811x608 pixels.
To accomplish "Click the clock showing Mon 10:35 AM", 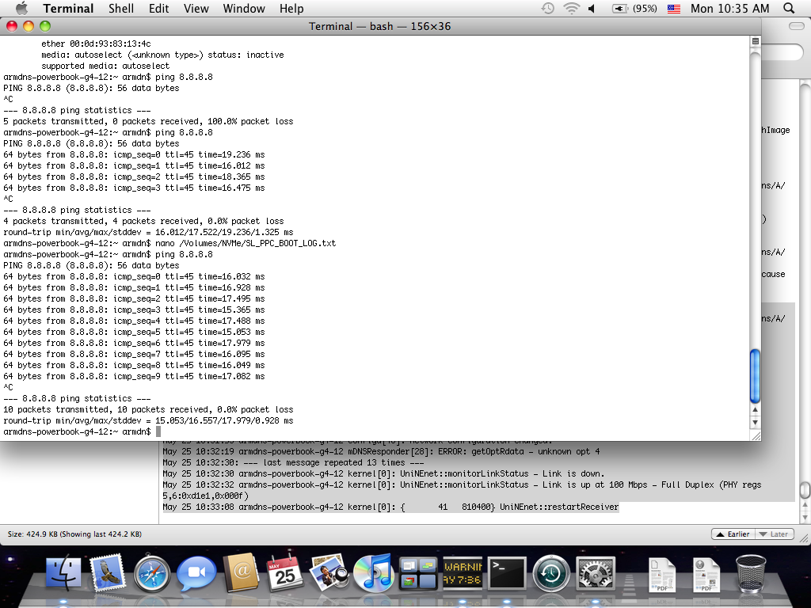I will pyautogui.click(x=729, y=8).
